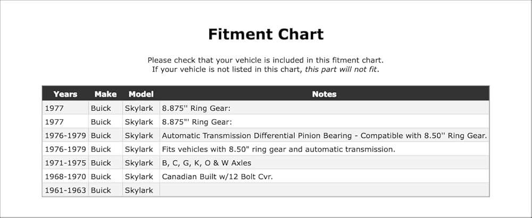Click the 1968-1970 years cell
This screenshot has height=218, width=532.
65,177
